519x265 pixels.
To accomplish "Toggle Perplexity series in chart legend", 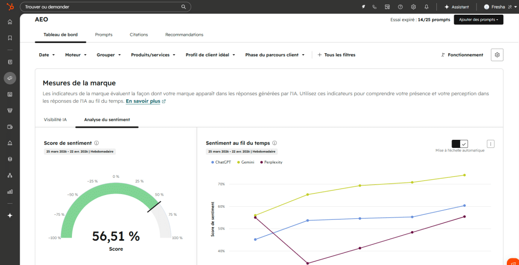I will 271,163.
